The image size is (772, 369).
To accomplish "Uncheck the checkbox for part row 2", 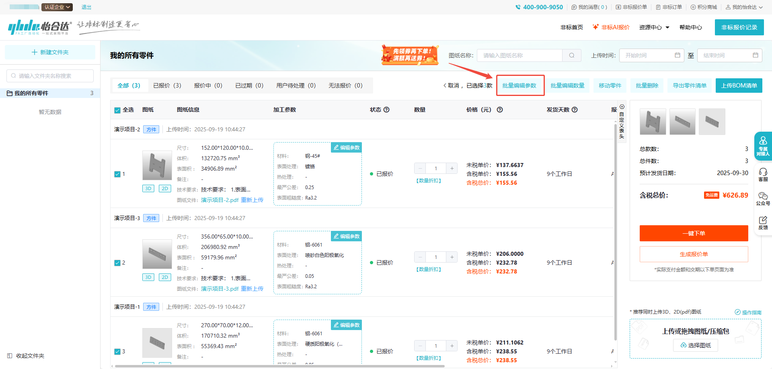I will click(x=117, y=263).
